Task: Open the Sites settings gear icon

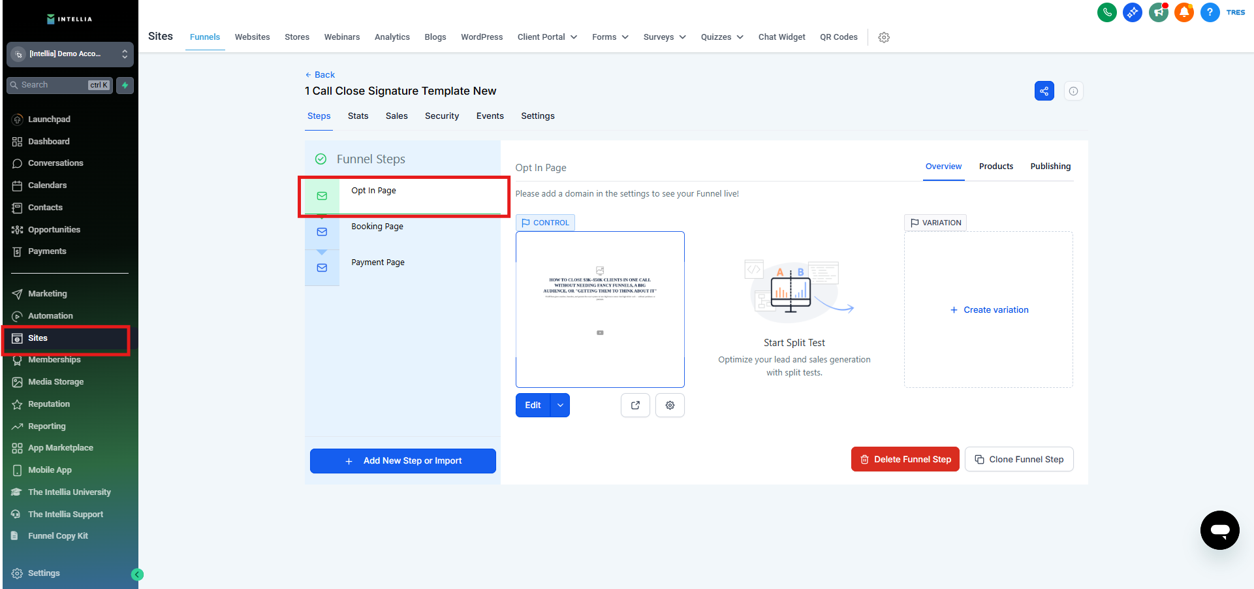Action: [x=884, y=37]
